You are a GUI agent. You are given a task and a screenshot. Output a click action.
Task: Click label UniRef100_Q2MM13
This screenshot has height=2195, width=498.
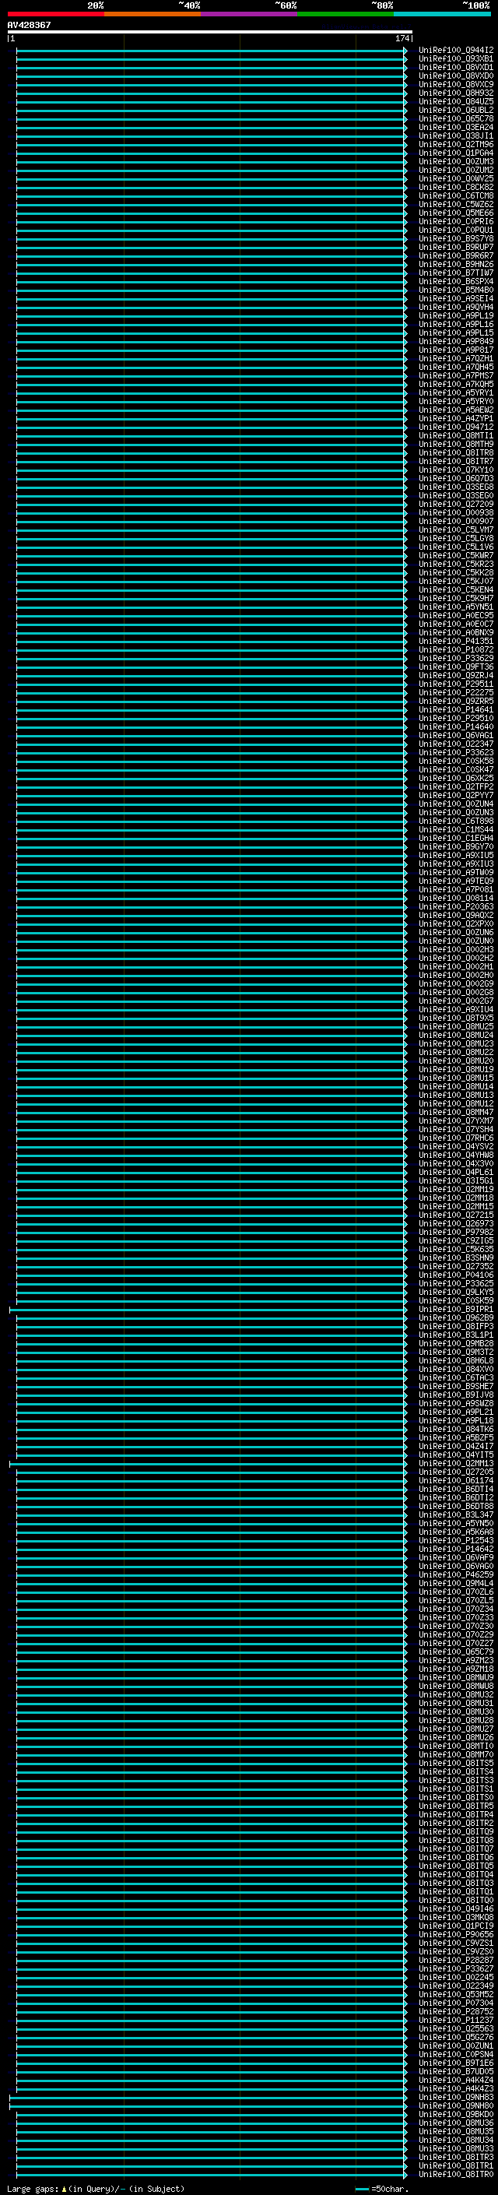[x=456, y=1463]
